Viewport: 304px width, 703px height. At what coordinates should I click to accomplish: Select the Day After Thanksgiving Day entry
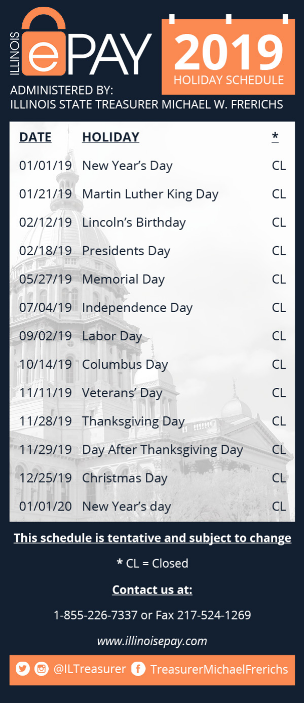click(162, 450)
